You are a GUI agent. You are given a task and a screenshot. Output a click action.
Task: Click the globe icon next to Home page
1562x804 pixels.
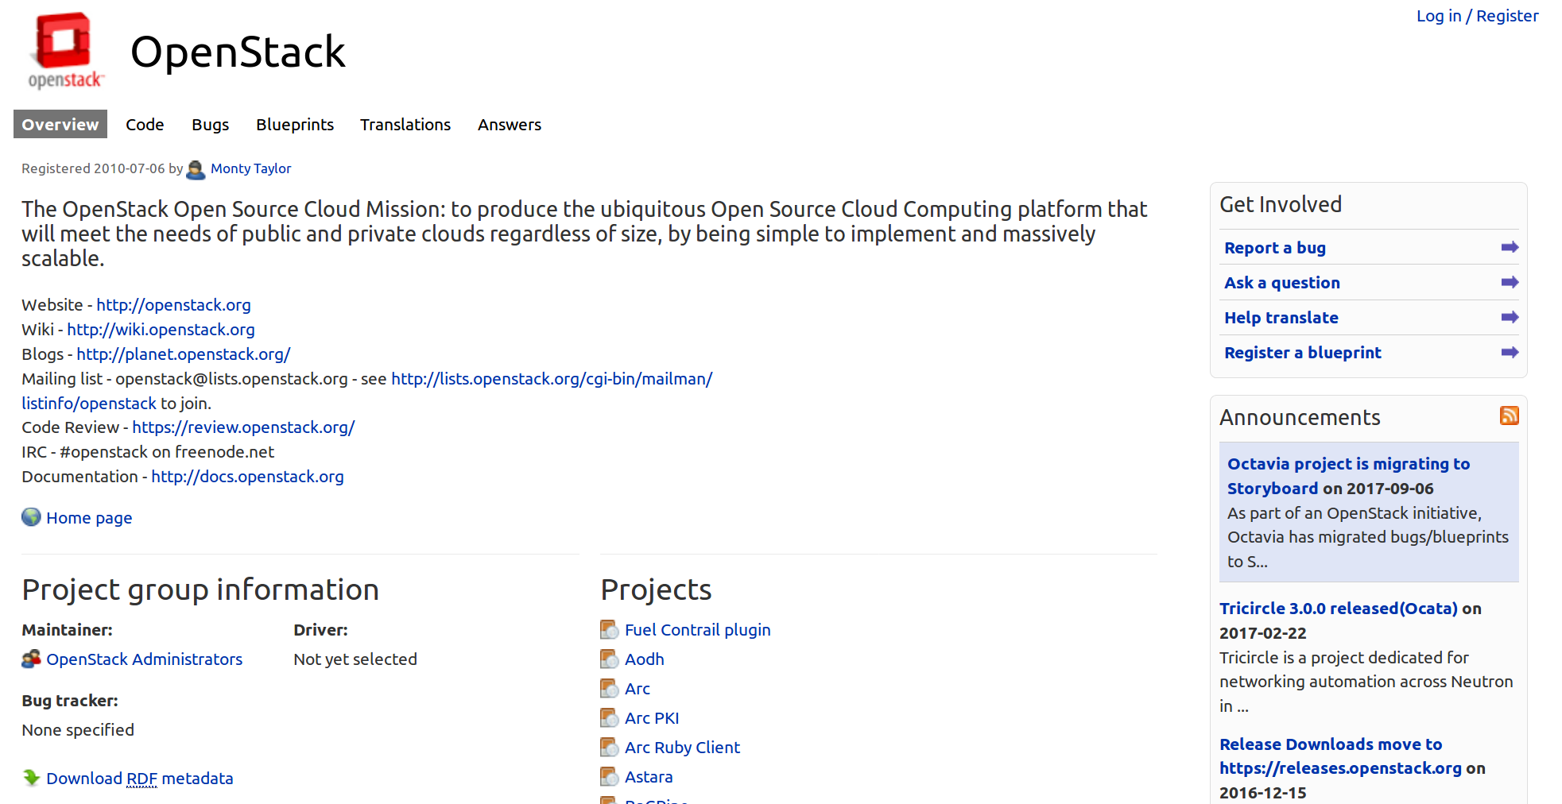[31, 517]
